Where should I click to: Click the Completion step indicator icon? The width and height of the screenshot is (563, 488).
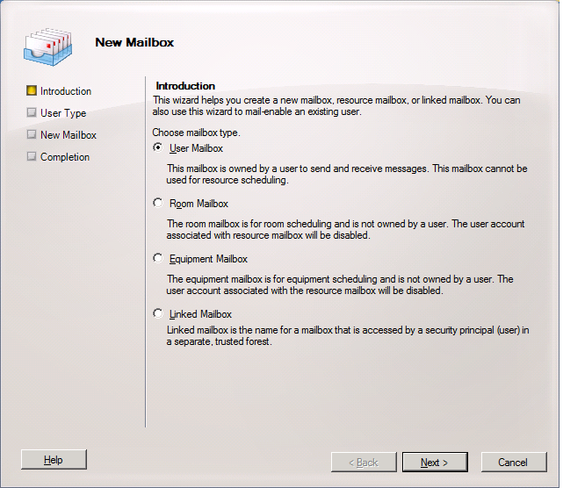point(32,157)
